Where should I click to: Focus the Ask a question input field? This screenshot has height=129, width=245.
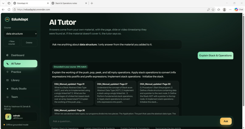pos(135,121)
